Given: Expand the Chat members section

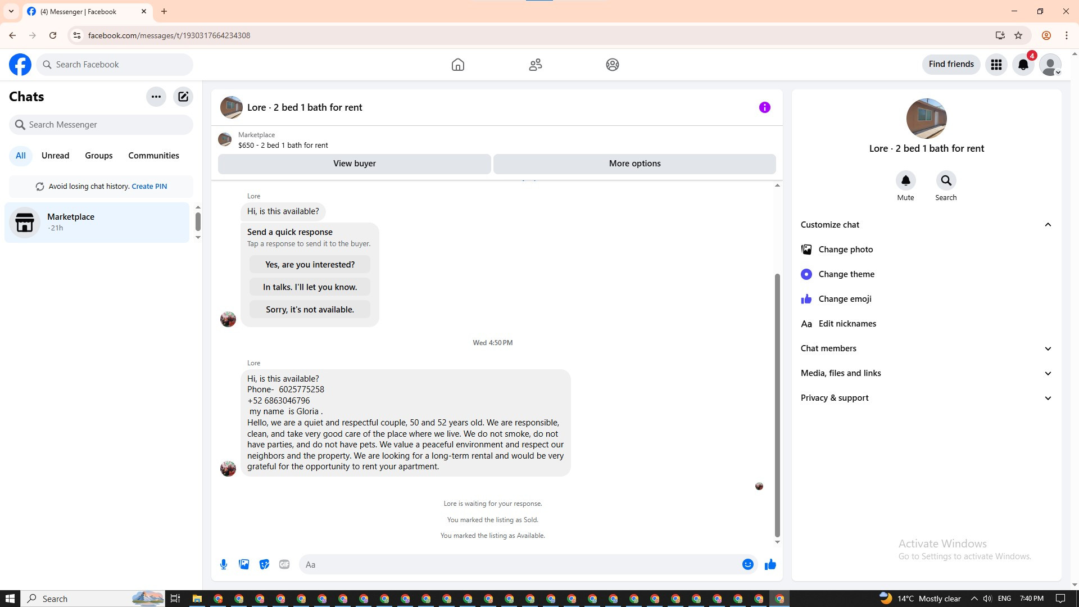Looking at the screenshot, I should (x=1048, y=348).
